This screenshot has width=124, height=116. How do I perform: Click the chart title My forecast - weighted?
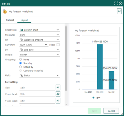pos(87,31)
